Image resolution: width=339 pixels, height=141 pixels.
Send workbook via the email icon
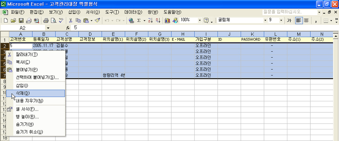coord(29,20)
